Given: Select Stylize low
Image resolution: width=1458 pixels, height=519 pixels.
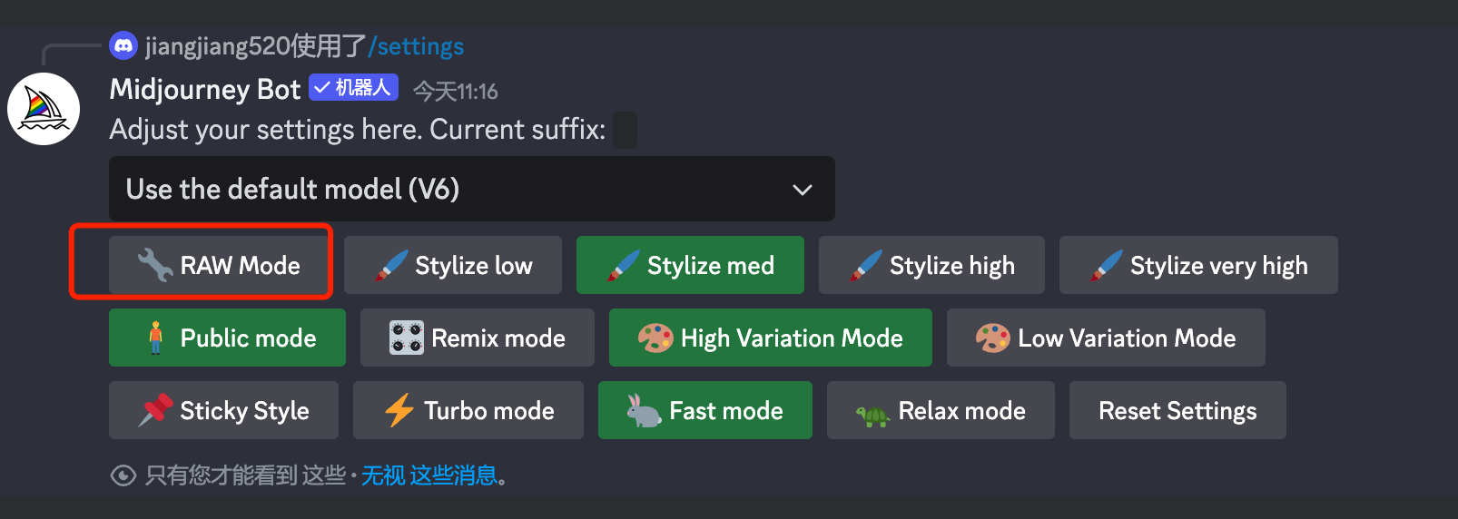Looking at the screenshot, I should (453, 265).
